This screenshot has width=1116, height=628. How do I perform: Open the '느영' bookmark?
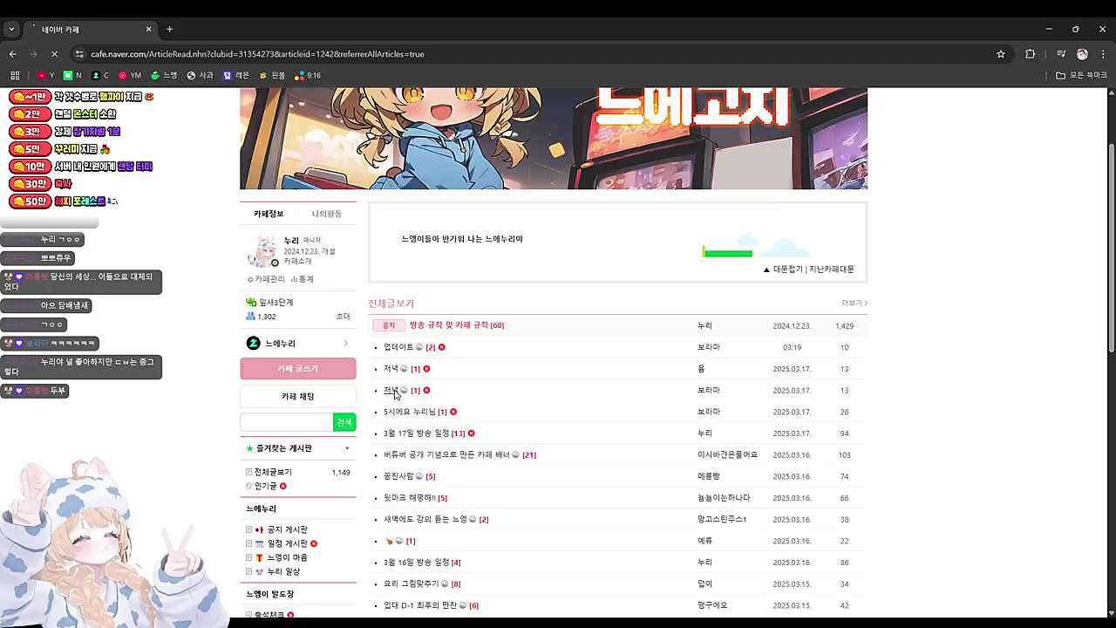point(164,76)
